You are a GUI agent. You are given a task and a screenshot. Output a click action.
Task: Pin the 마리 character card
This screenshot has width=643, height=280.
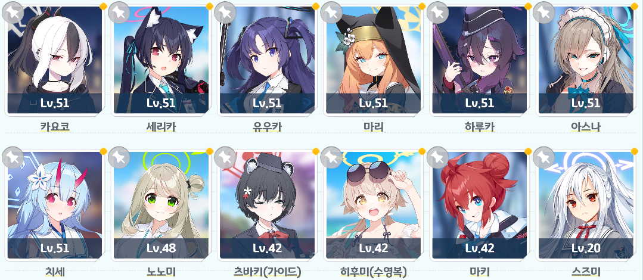[331, 12]
